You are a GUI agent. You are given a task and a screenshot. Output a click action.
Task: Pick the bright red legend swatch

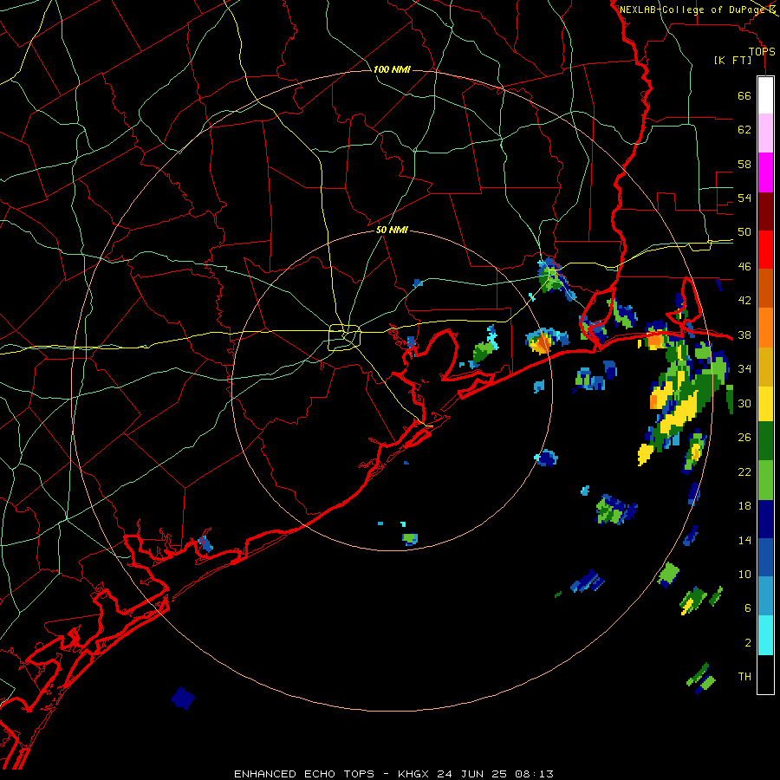[x=765, y=250]
